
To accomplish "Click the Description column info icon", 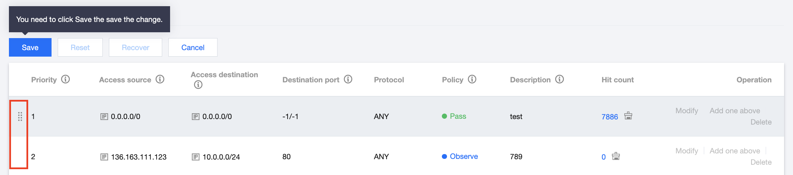I will click(x=559, y=79).
